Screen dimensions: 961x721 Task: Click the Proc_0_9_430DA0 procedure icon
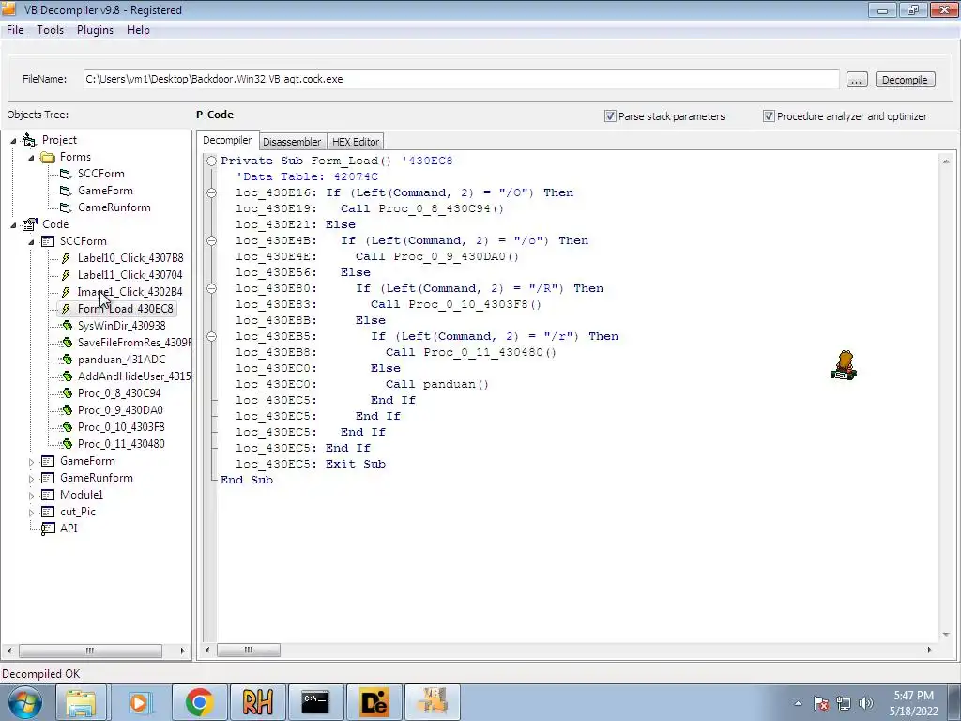click(67, 410)
